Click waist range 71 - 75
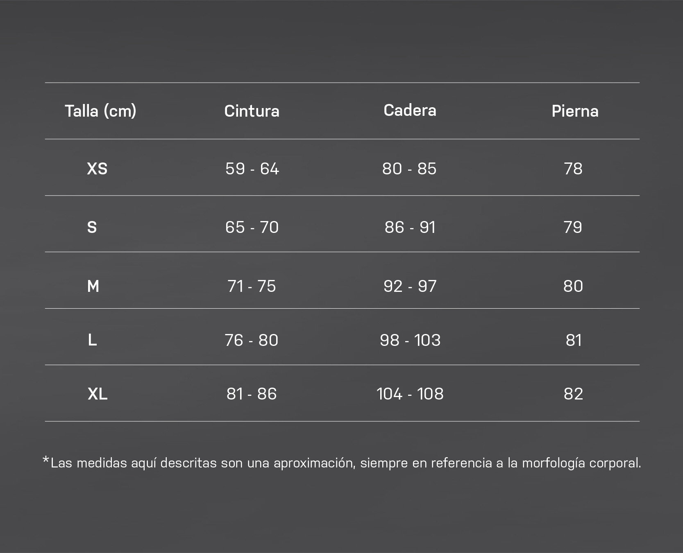The image size is (683, 553). [252, 286]
